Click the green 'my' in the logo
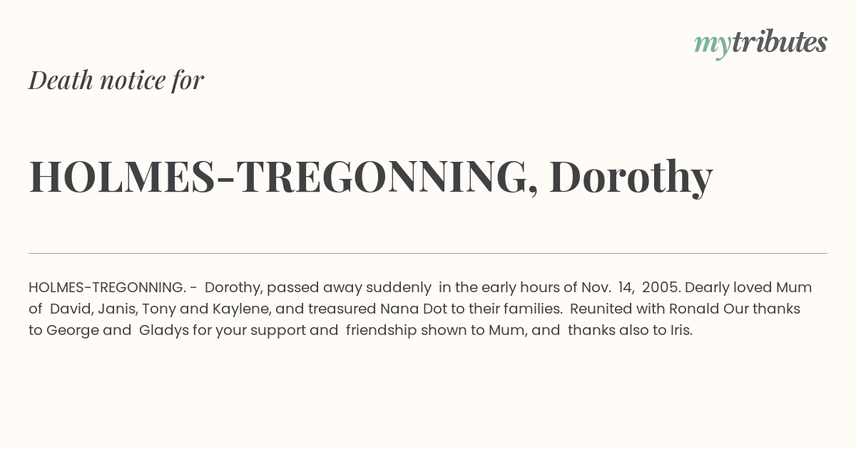Screen dimensions: 856x449 pyautogui.click(x=712, y=46)
